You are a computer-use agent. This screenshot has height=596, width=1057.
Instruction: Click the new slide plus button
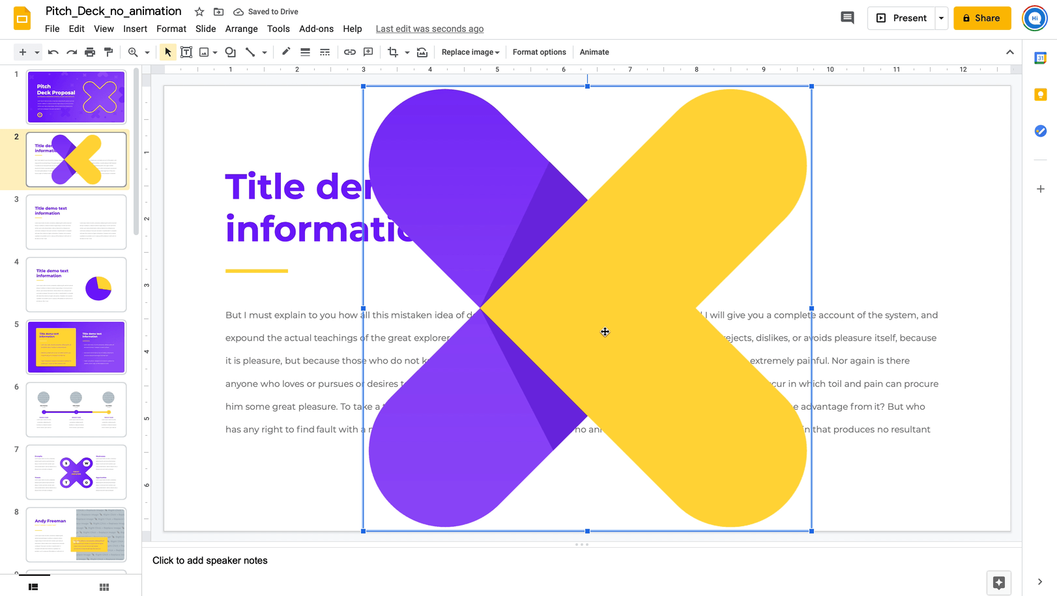click(x=23, y=52)
